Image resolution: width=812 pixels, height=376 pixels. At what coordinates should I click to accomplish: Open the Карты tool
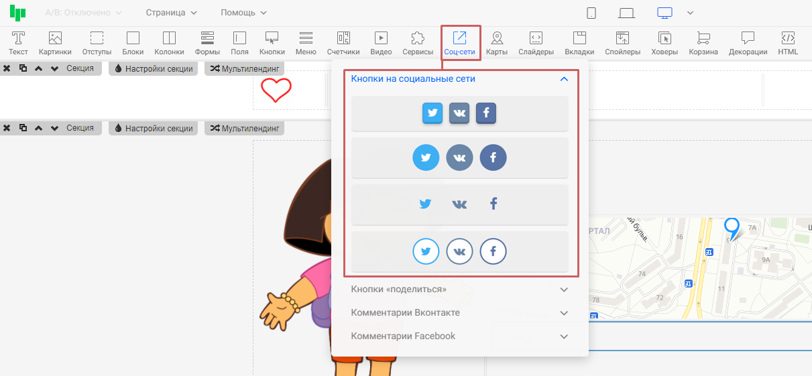coord(497,44)
